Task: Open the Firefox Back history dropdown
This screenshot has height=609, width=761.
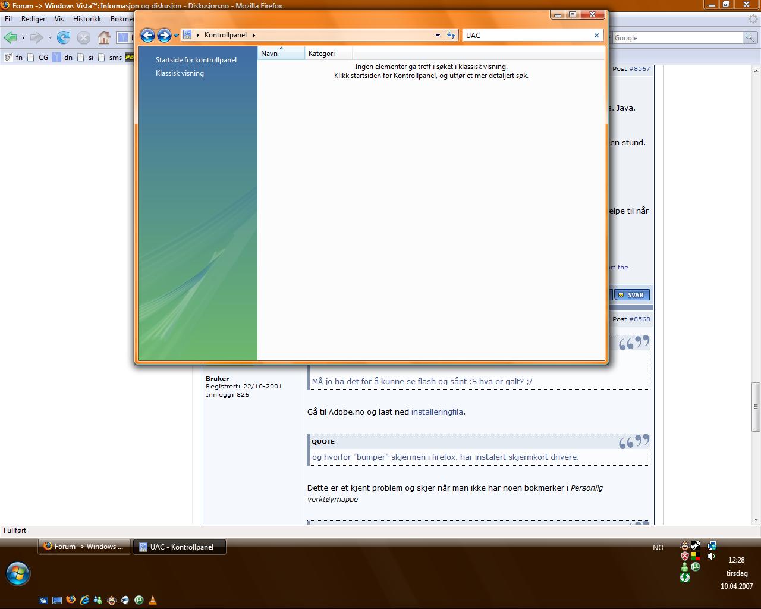Action: (x=23, y=38)
